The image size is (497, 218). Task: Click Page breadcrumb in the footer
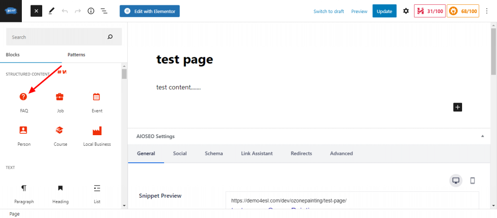point(15,214)
